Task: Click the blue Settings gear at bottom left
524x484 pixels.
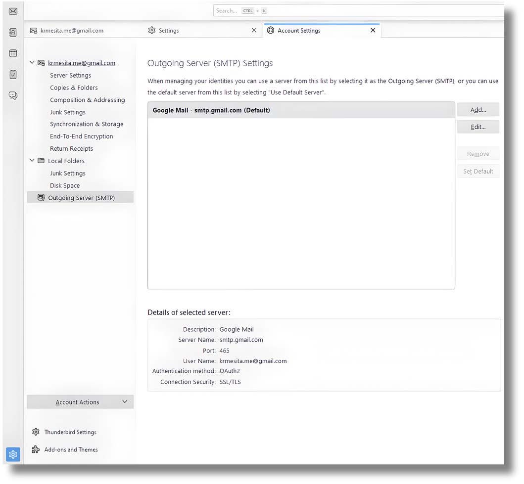Action: 12,454
